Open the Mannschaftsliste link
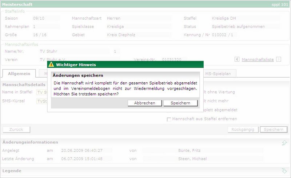 [258, 59]
